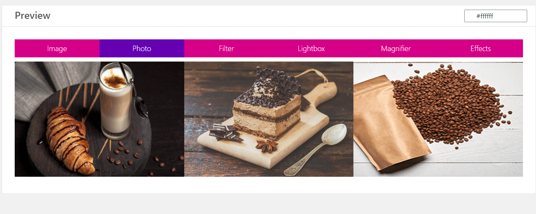Open the coffee beans photo
This screenshot has height=214, width=536.
coord(438,119)
